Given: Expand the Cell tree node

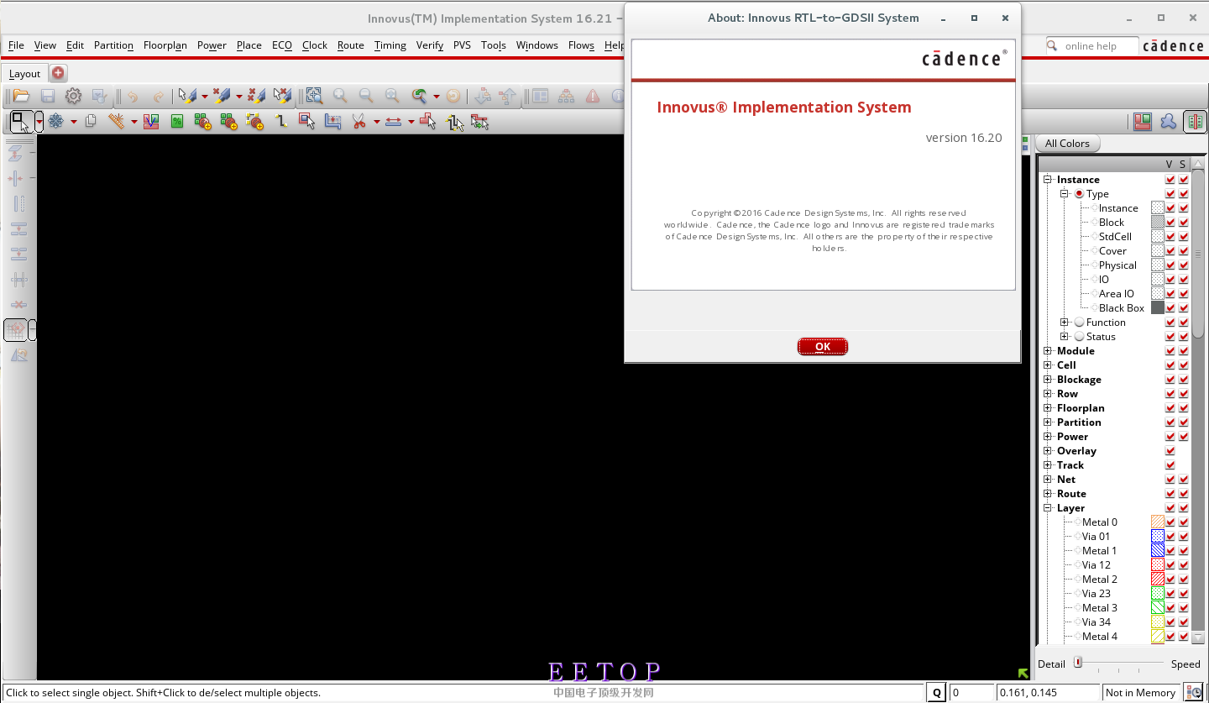Looking at the screenshot, I should (1048, 365).
